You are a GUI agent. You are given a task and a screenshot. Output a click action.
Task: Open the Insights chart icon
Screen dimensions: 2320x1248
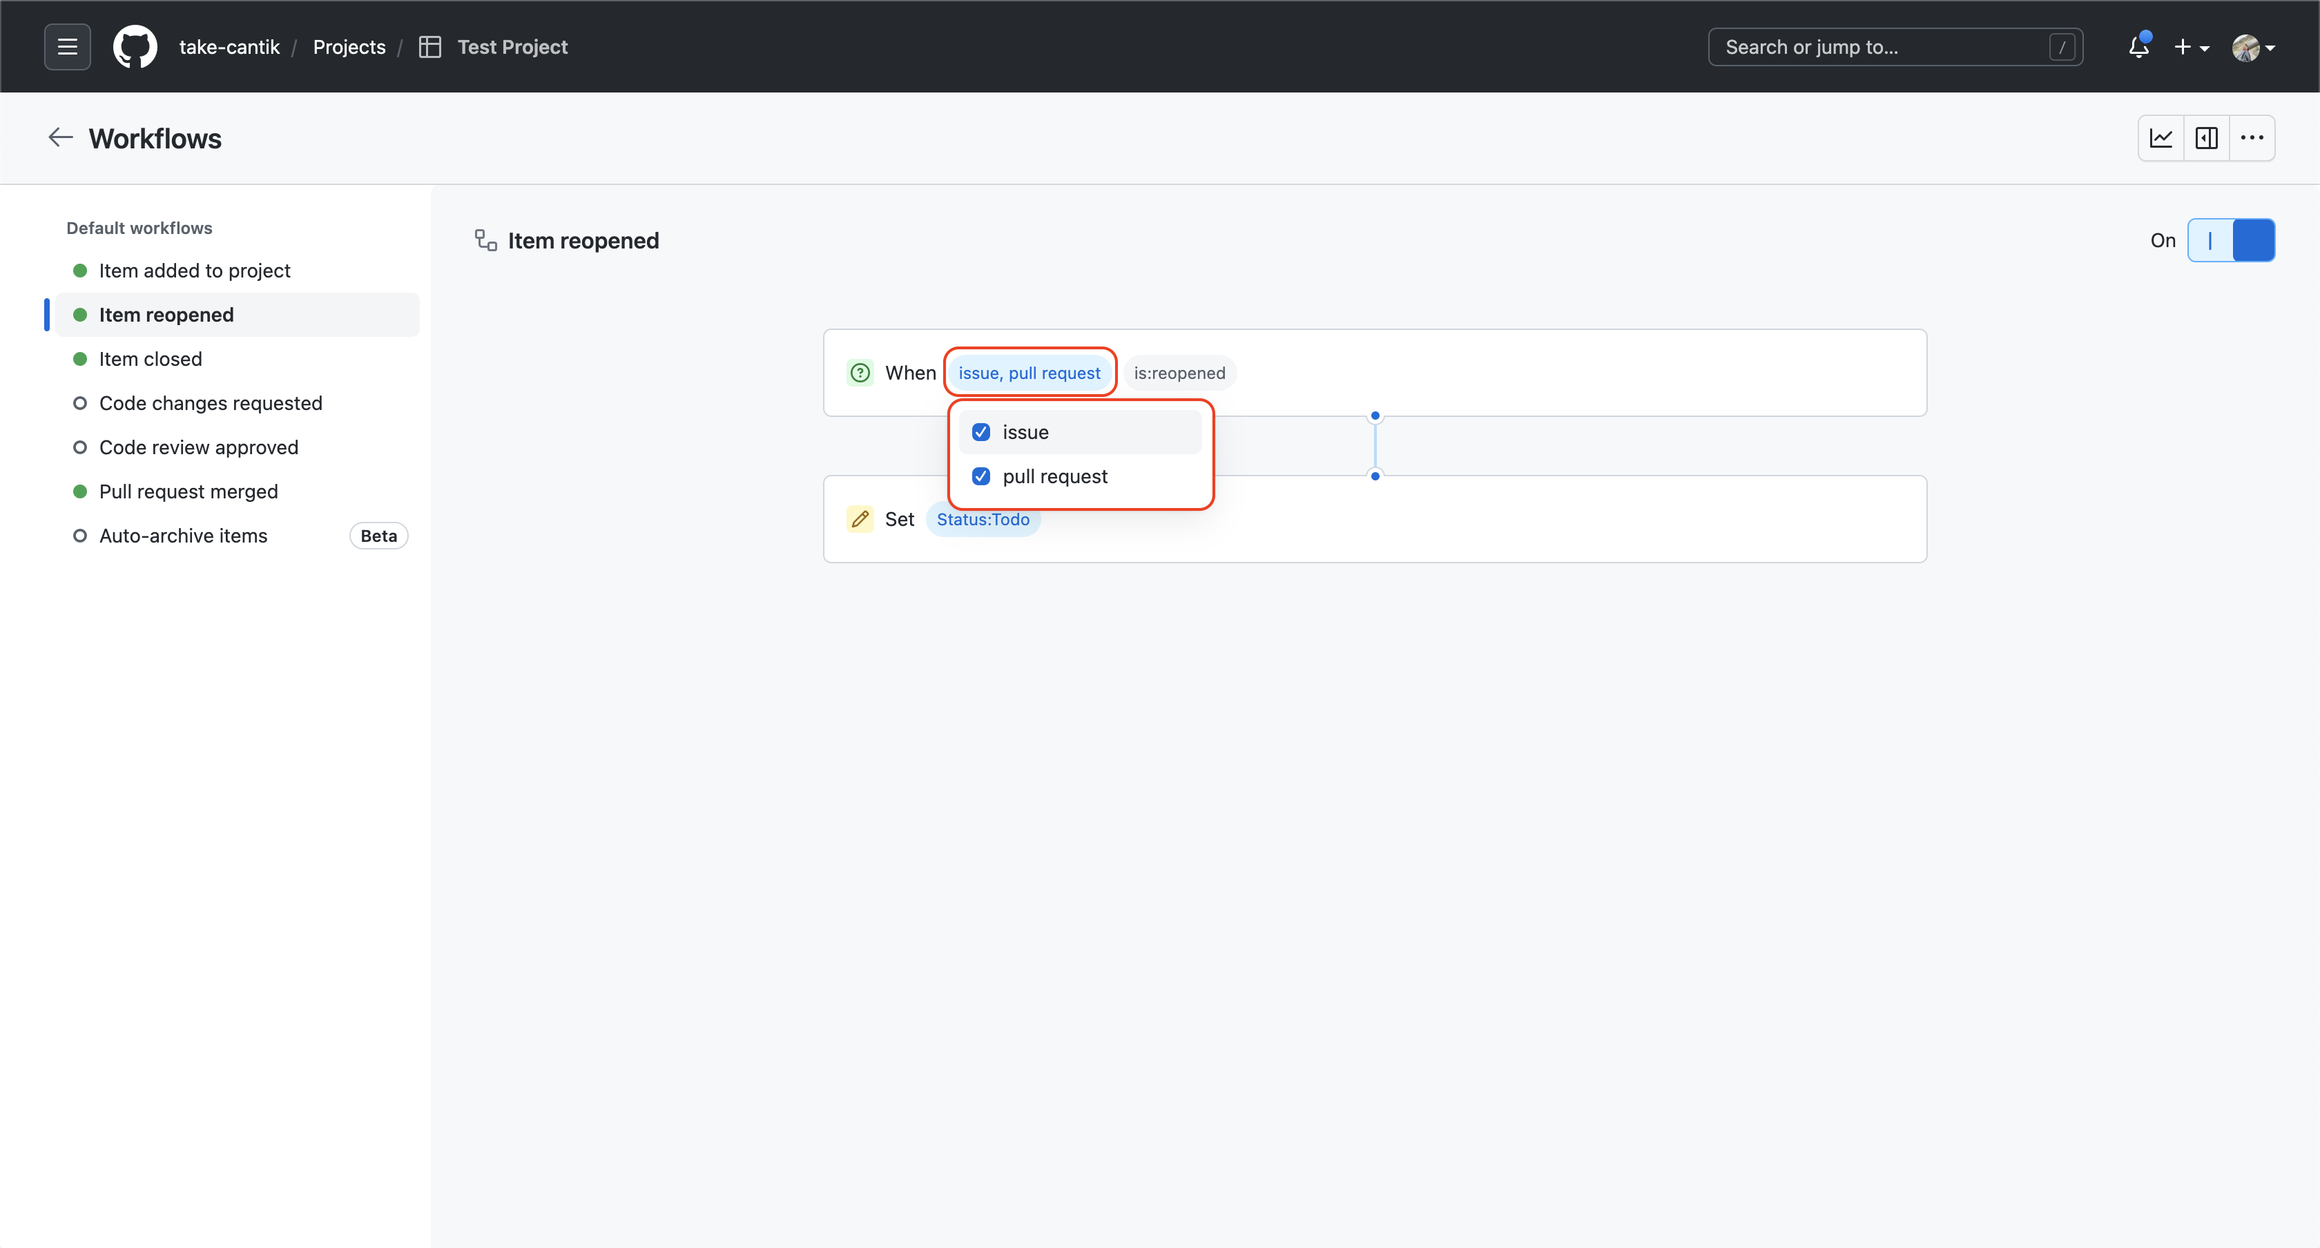(2160, 138)
